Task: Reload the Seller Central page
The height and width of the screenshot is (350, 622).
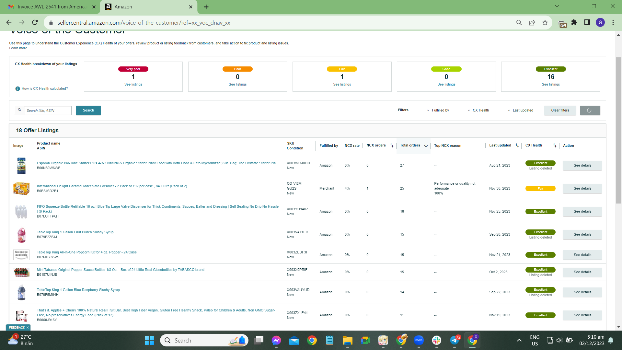Action: [x=35, y=22]
